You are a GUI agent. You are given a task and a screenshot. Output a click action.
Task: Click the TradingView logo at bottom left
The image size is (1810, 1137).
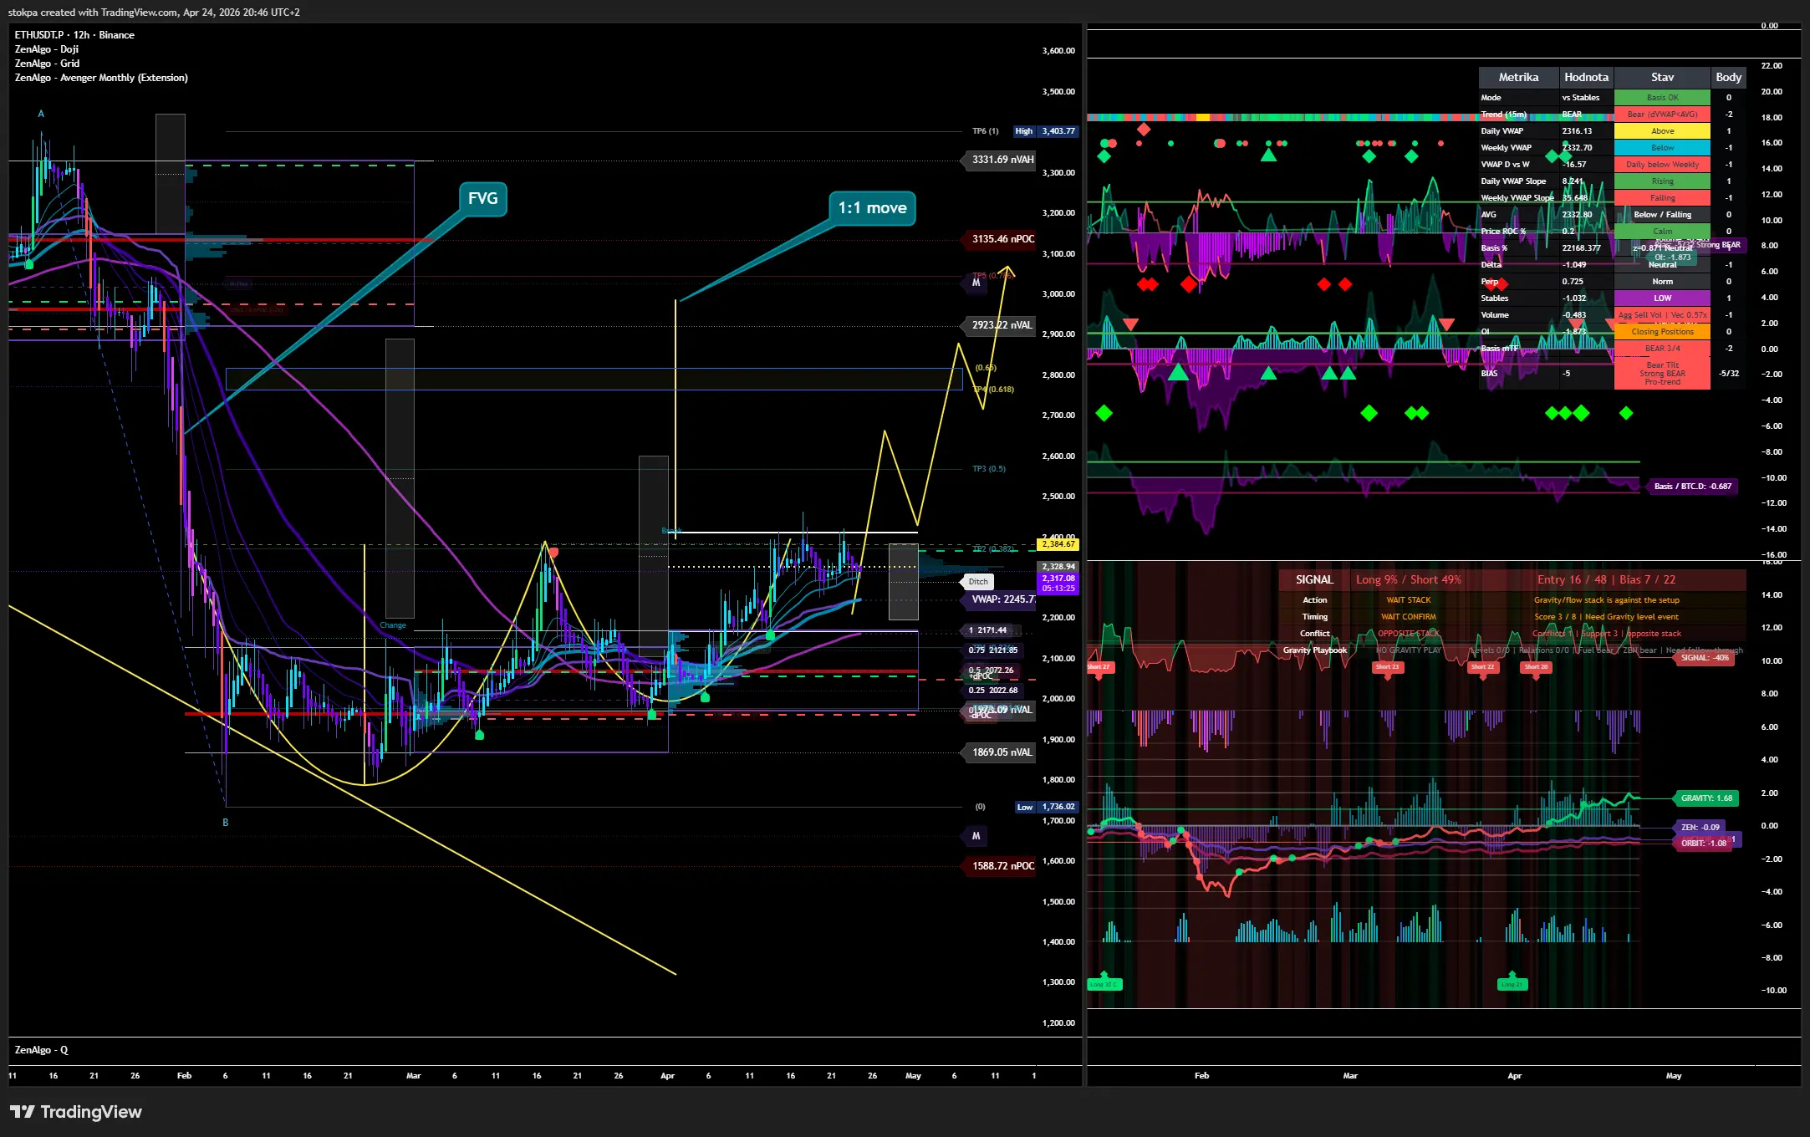[x=76, y=1112]
